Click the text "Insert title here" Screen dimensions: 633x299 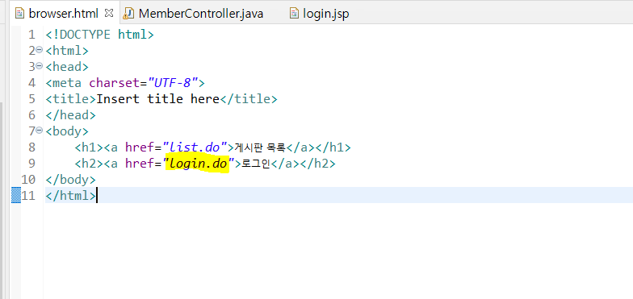158,99
